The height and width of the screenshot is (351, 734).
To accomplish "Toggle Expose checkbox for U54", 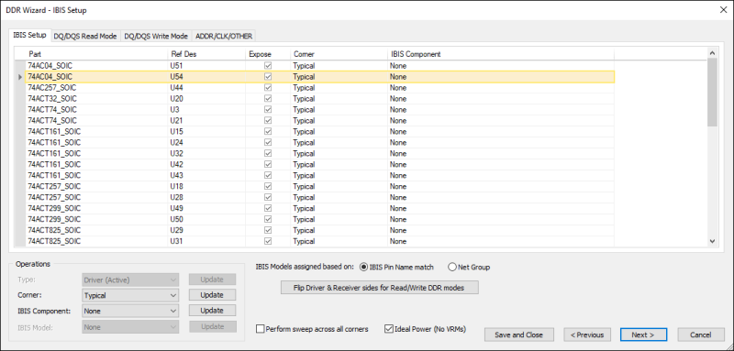I will click(x=268, y=77).
